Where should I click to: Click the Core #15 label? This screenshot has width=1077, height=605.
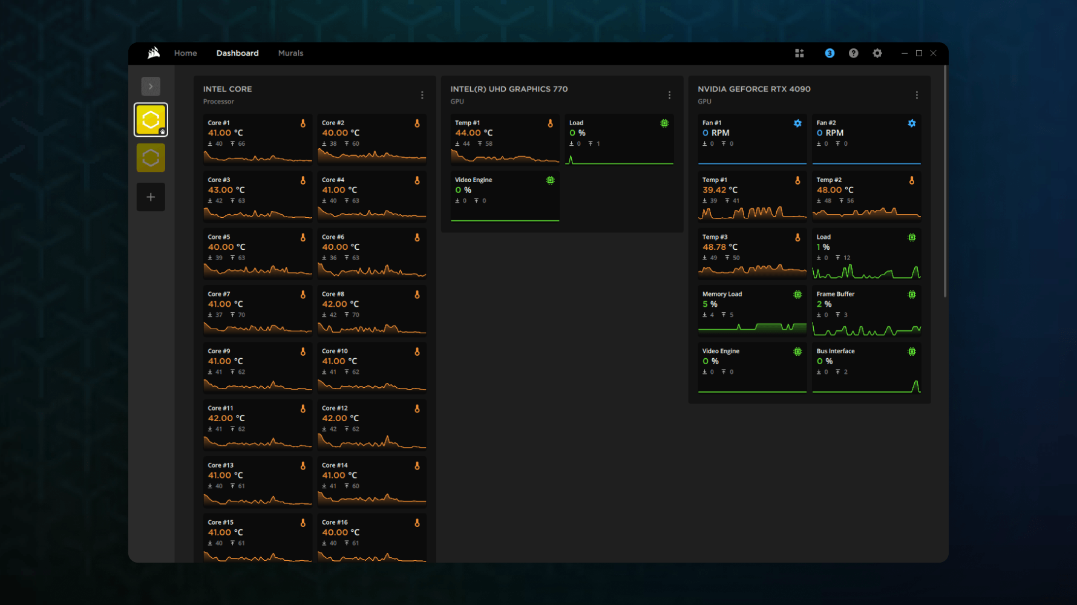[220, 522]
